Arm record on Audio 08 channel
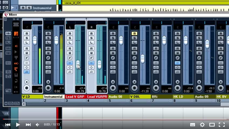229x129 pixels. [x=113, y=88]
